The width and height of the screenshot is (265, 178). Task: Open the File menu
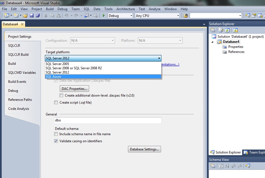5,9
